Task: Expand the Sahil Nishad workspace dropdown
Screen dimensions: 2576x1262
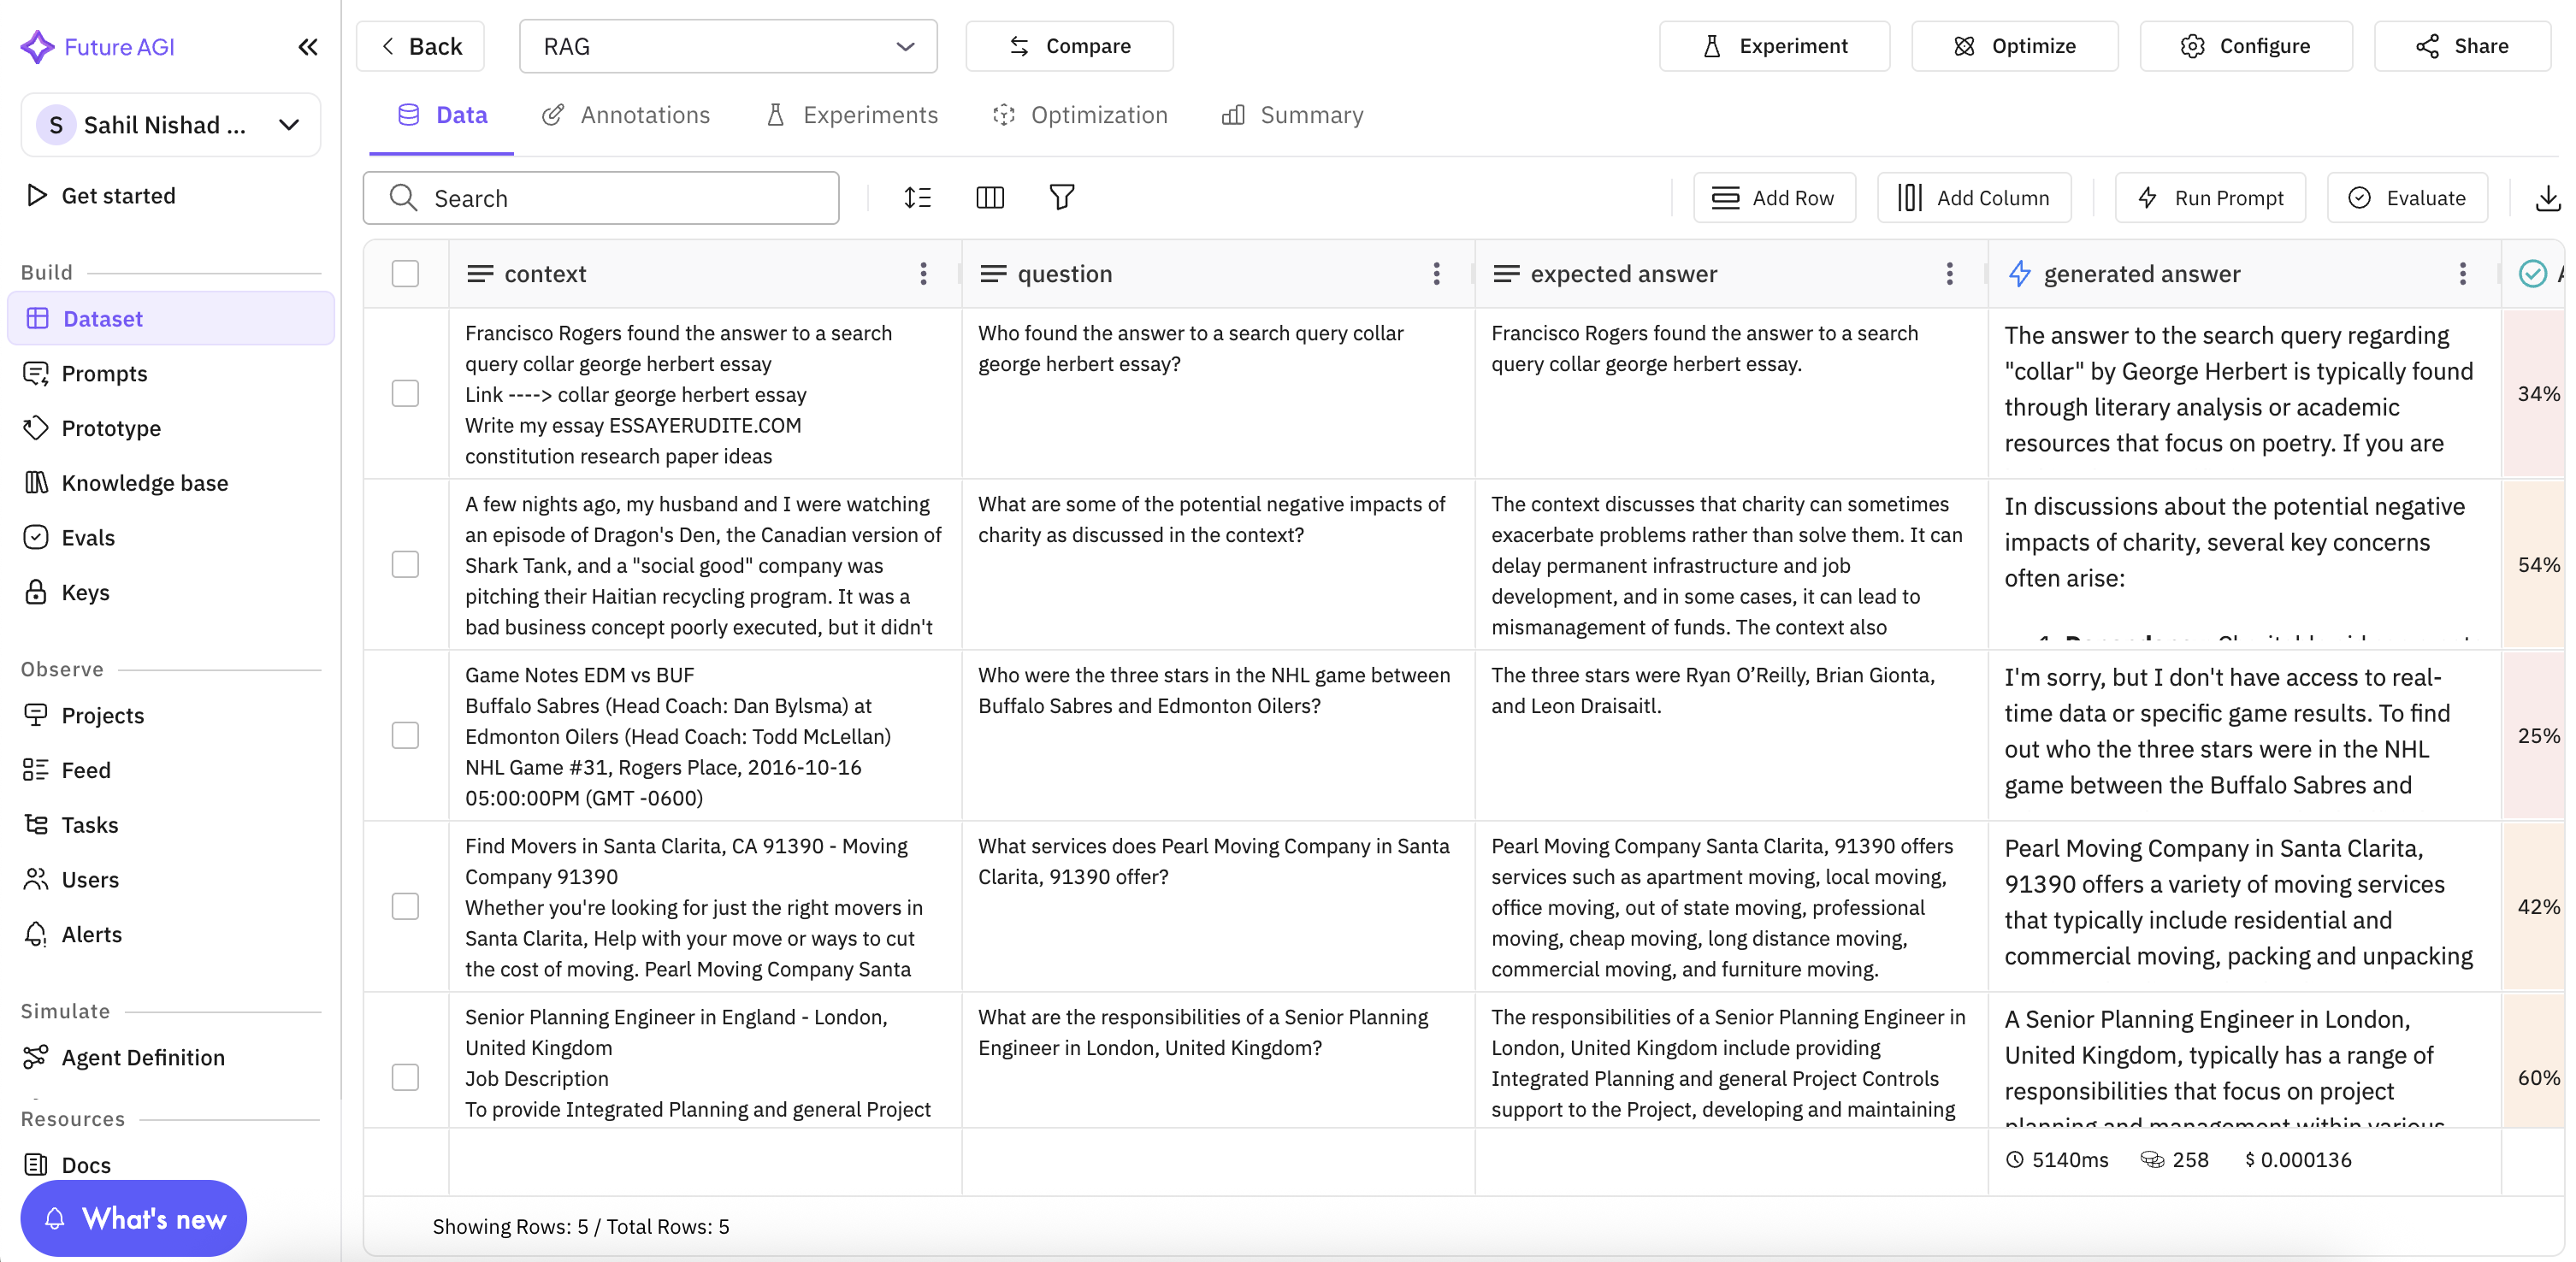Action: point(170,124)
